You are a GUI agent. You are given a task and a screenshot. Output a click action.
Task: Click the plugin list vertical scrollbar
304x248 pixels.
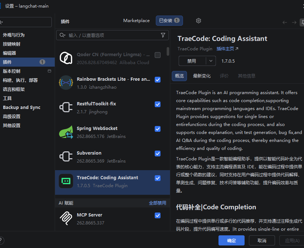[x=168, y=51]
